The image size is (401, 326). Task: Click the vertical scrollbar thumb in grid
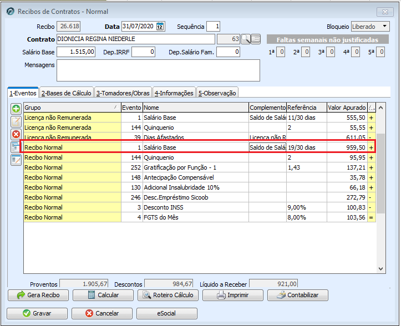tap(380, 174)
